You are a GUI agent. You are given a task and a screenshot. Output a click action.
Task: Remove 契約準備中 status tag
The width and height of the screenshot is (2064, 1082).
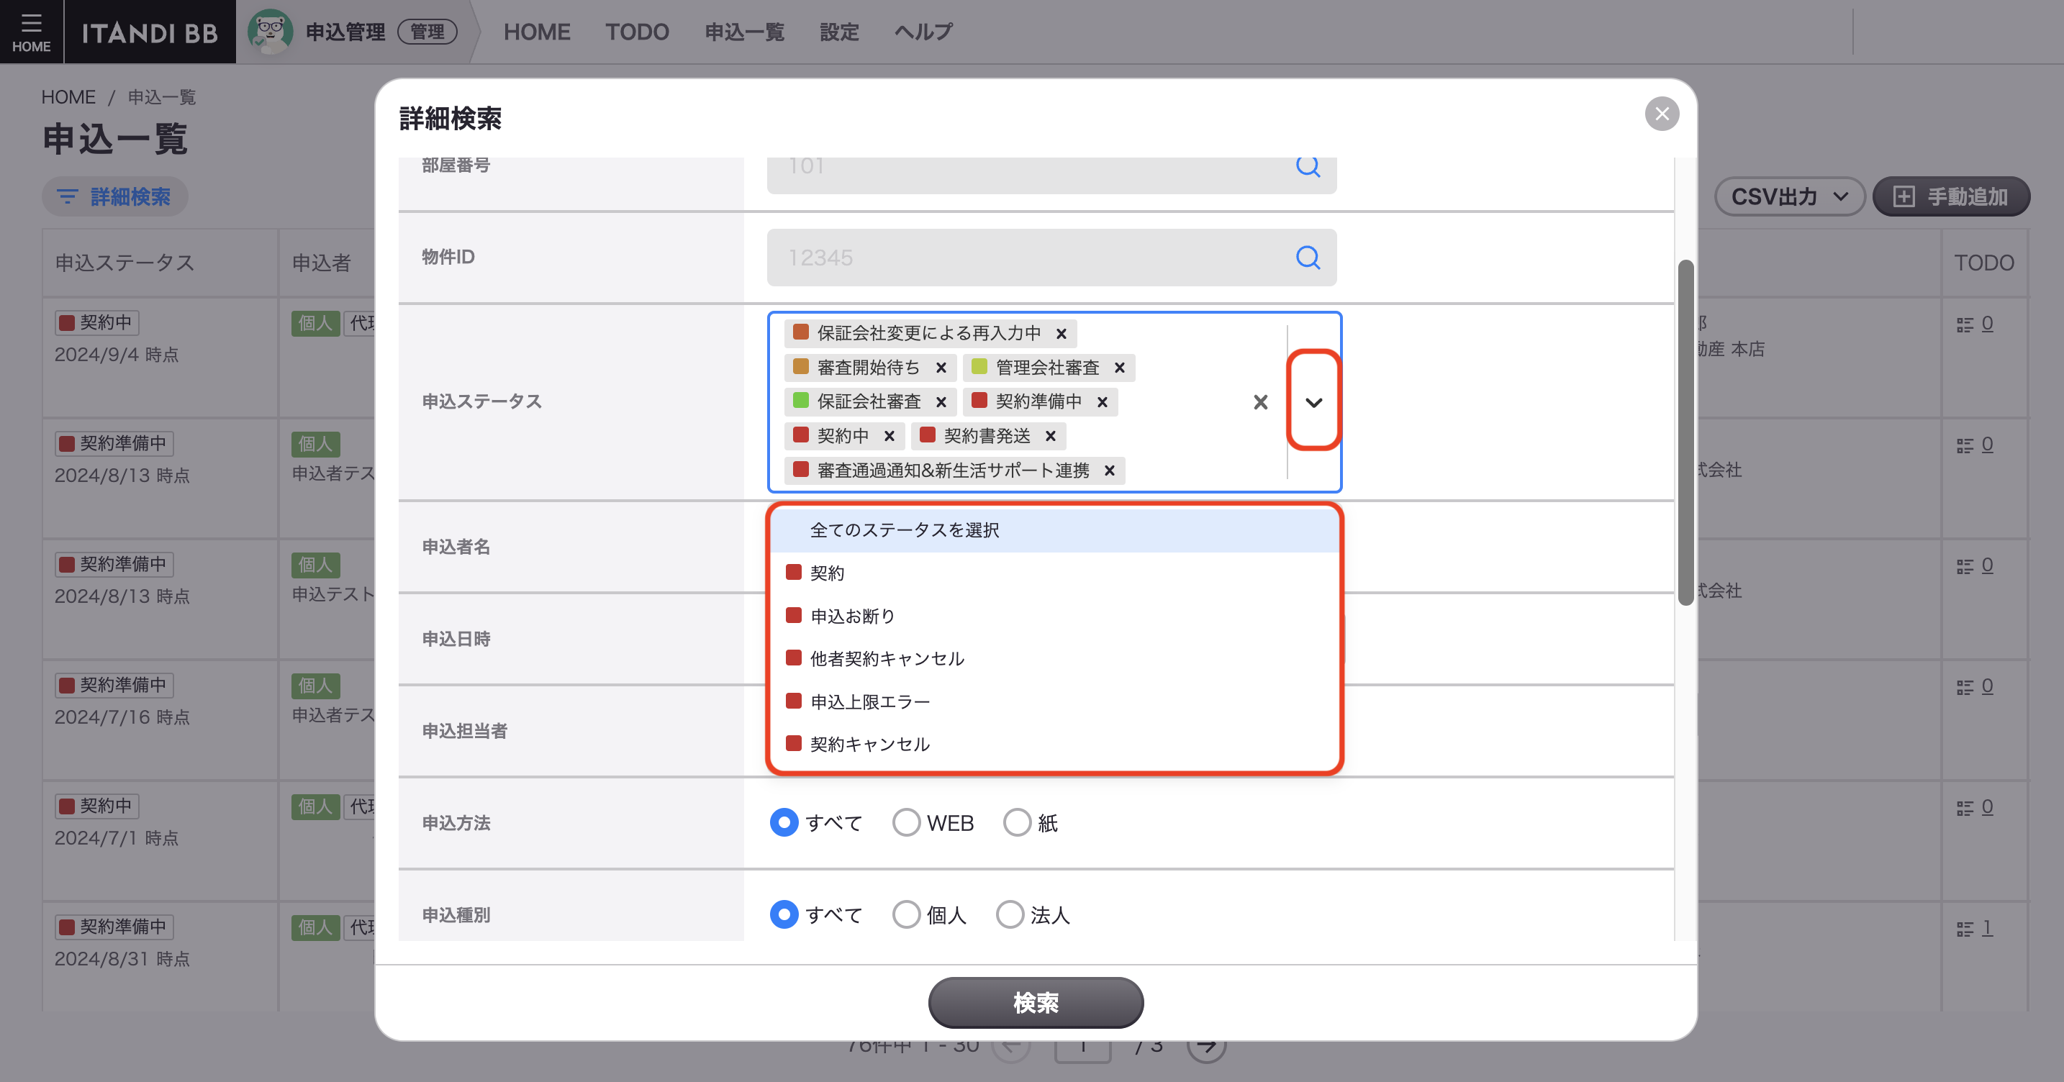pyautogui.click(x=1102, y=402)
